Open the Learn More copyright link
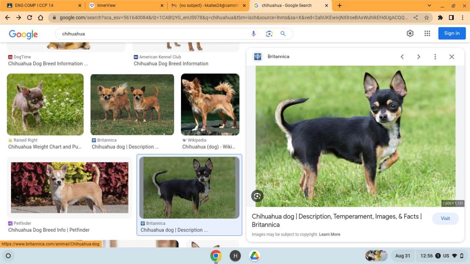This screenshot has height=264, width=470. [329, 234]
